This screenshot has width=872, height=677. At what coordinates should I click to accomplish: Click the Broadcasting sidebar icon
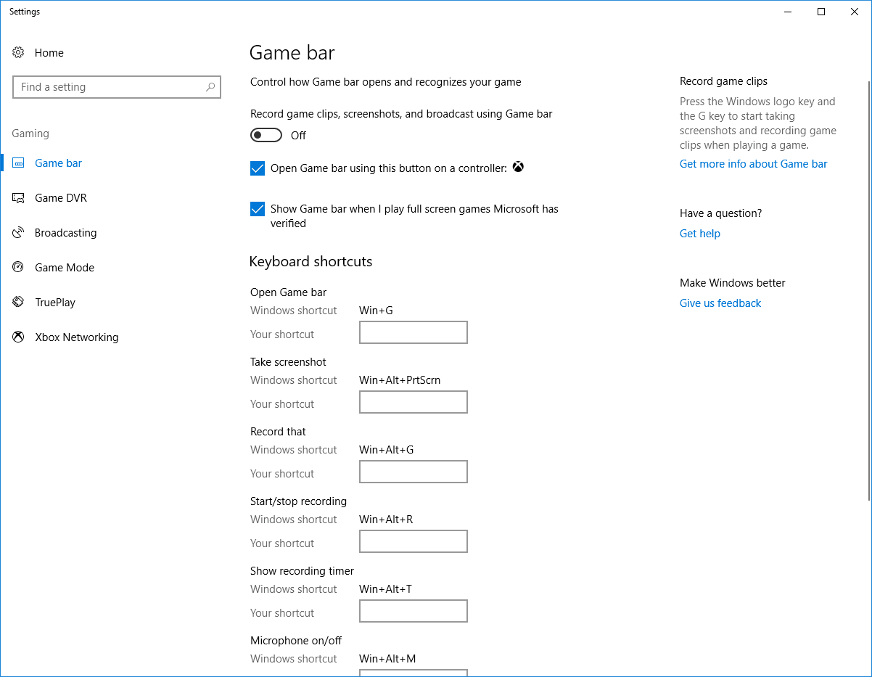pos(18,233)
